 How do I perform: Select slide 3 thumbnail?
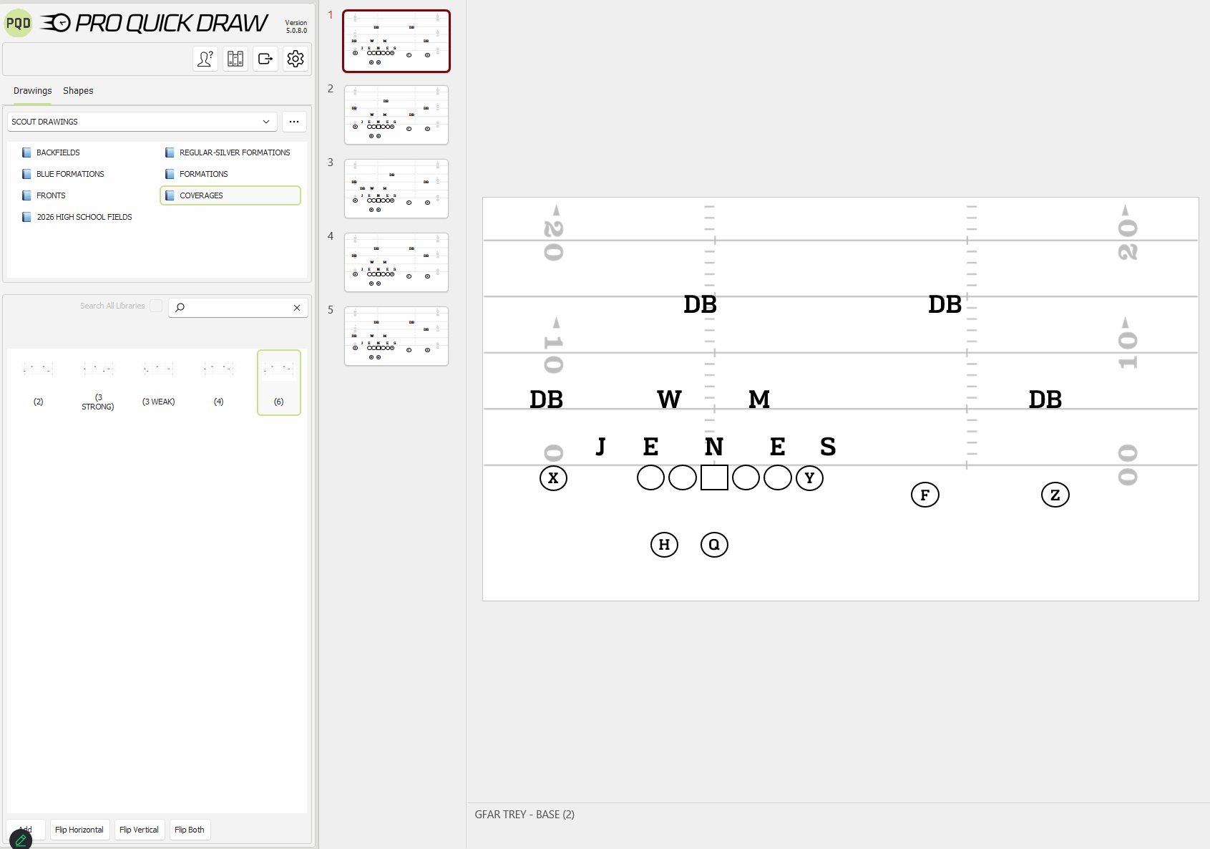[x=396, y=189]
